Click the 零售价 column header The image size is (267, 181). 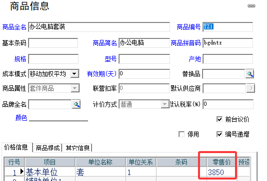(221, 162)
